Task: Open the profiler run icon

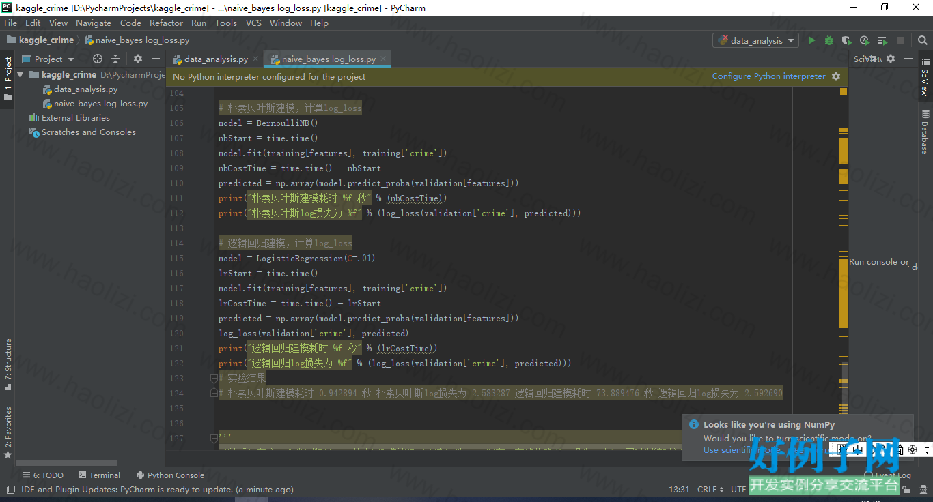Action: point(865,40)
